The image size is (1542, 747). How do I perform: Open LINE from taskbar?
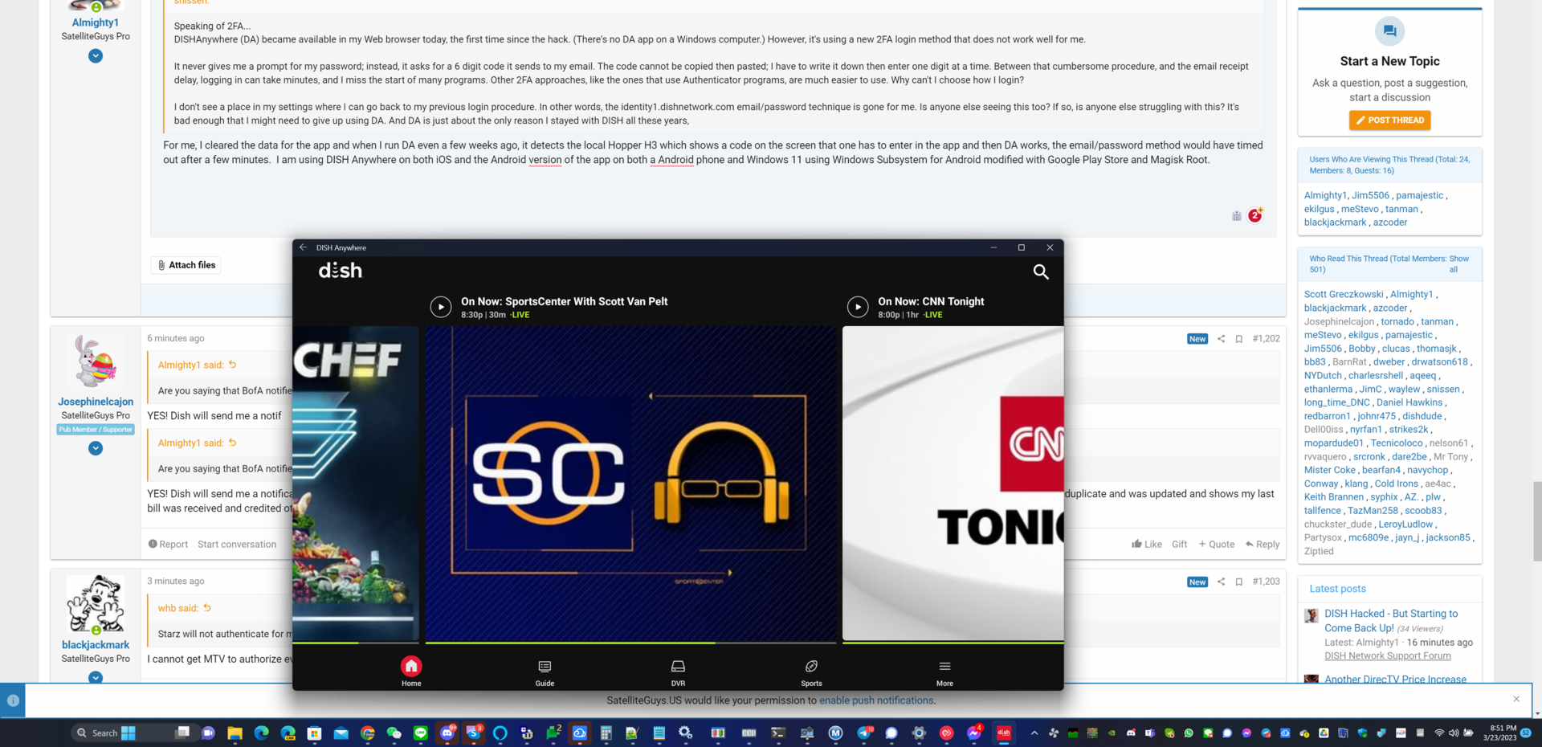420,733
